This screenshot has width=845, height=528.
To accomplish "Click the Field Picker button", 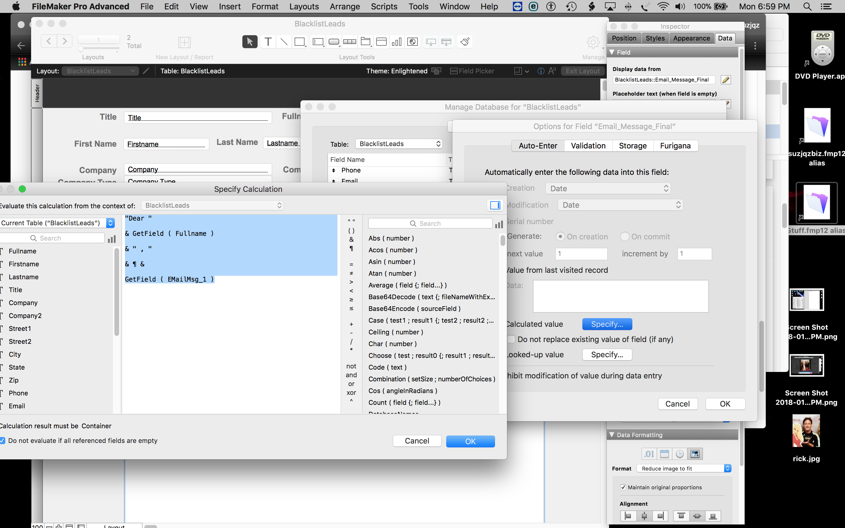I will tap(472, 71).
